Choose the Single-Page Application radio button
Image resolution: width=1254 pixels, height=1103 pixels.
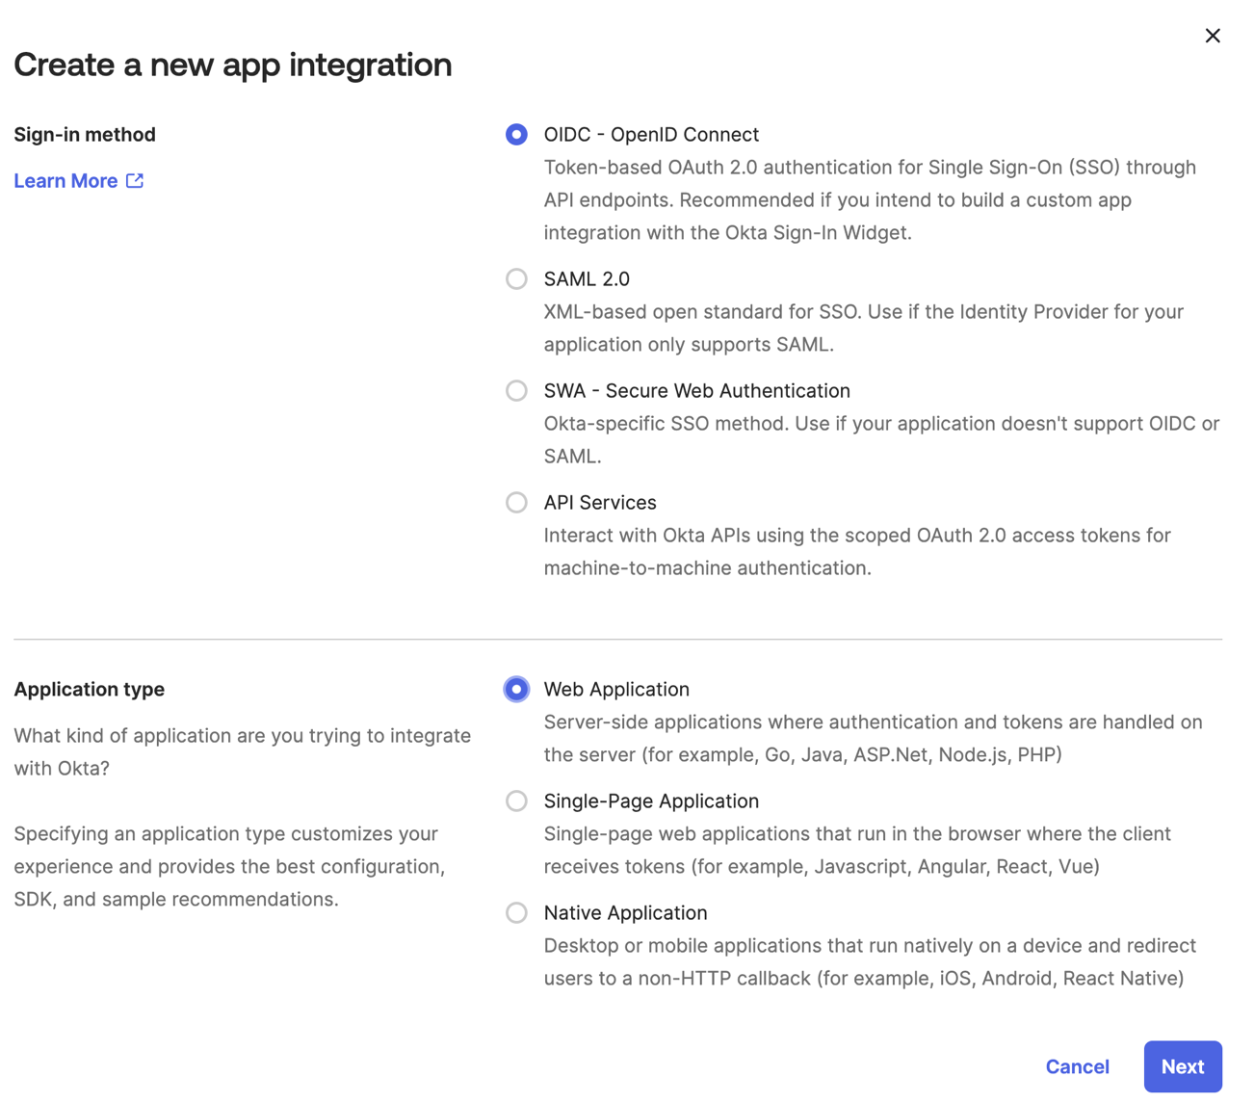click(516, 801)
